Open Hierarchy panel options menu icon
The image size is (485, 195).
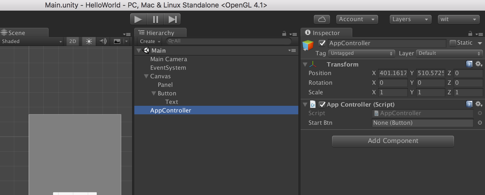click(293, 34)
